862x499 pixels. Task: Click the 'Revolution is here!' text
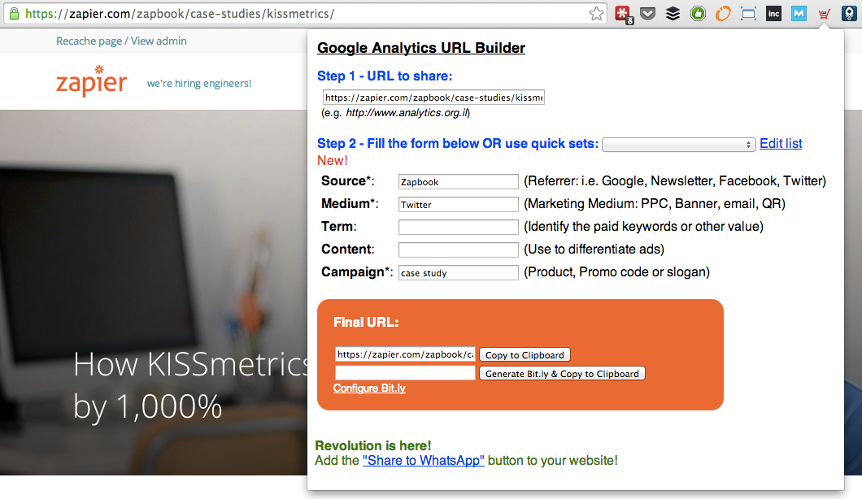click(x=373, y=445)
